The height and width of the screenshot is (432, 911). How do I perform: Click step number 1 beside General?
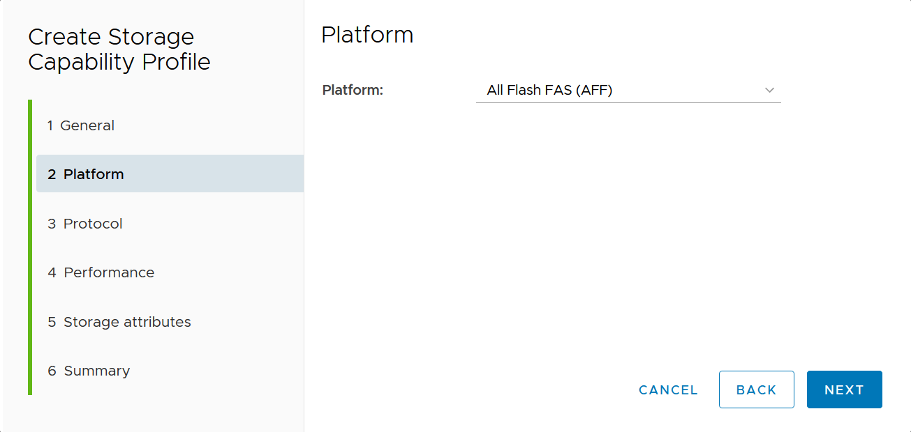(x=50, y=125)
